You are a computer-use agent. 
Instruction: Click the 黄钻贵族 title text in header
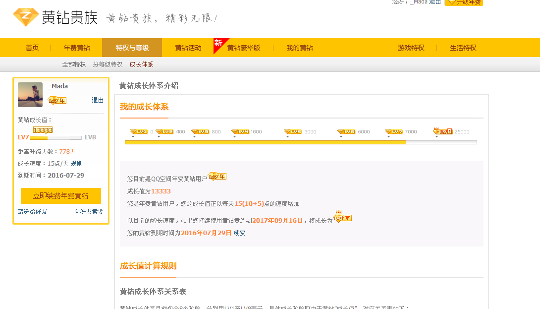coord(69,17)
